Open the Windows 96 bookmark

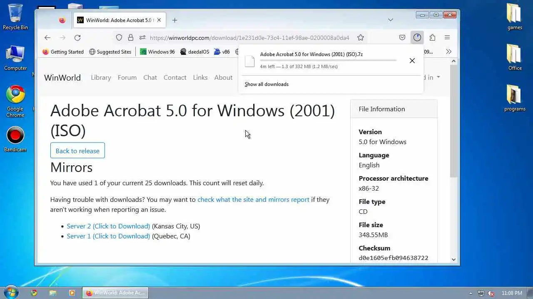(157, 52)
